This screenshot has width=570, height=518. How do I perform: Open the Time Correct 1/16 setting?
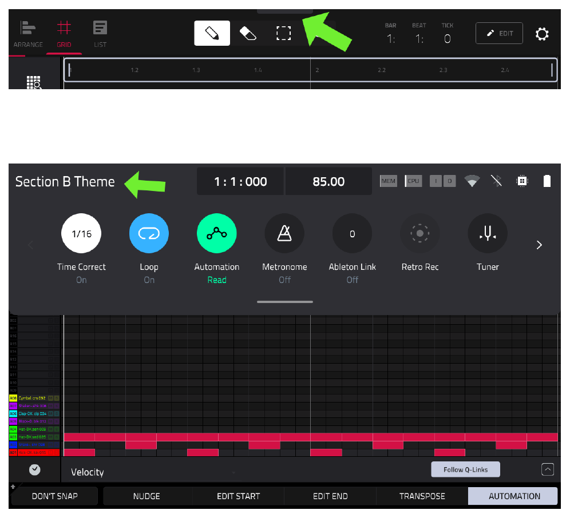pyautogui.click(x=81, y=233)
